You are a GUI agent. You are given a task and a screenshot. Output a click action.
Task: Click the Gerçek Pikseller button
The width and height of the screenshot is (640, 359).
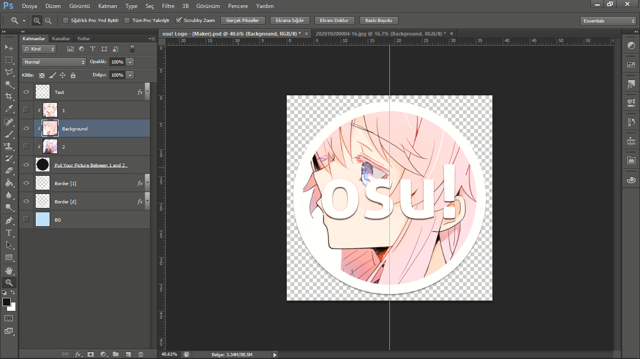tap(243, 21)
